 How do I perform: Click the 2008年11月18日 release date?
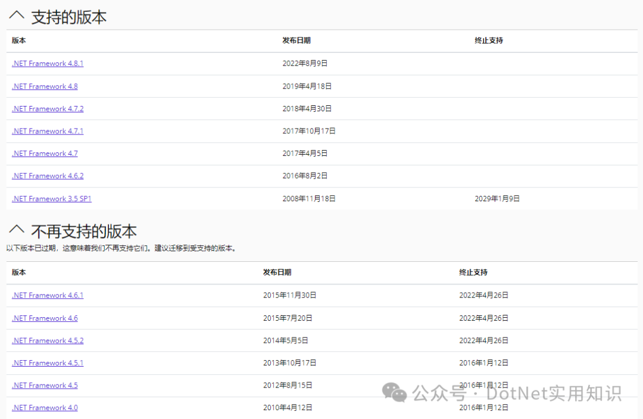click(x=309, y=199)
